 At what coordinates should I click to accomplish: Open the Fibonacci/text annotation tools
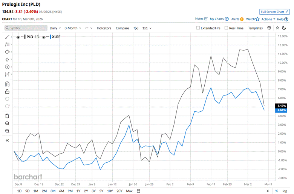(7, 44)
